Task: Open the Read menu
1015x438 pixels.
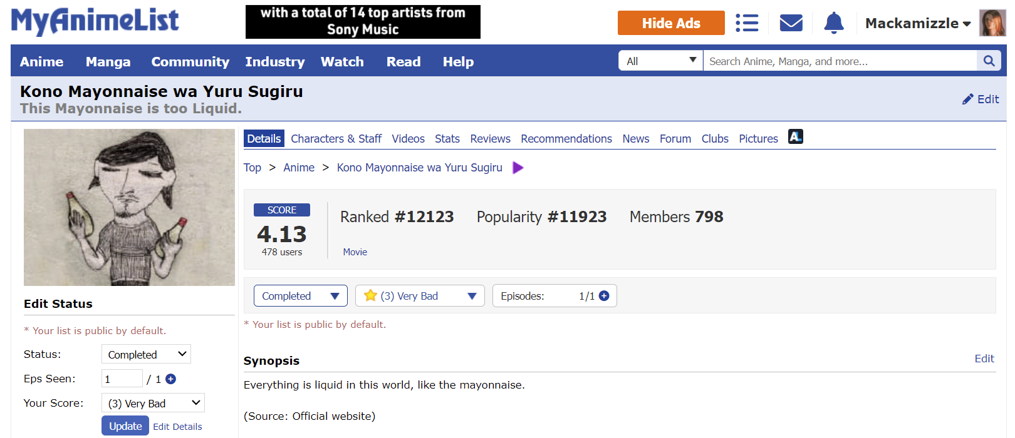Action: click(403, 61)
